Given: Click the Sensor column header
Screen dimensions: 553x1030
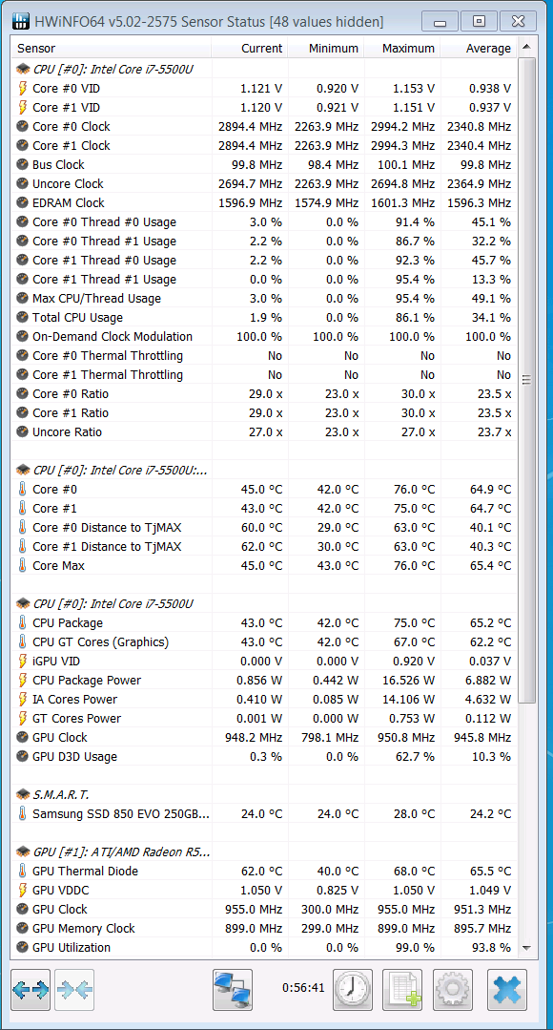Looking at the screenshot, I should tap(111, 48).
